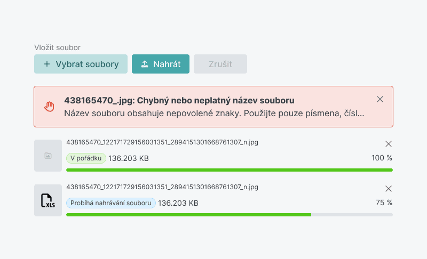427x259 pixels.
Task: Select the first file's name text
Action: click(162, 142)
